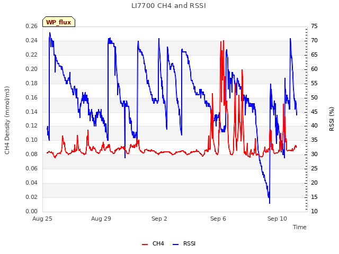Click the 30 RSSI axis value
Screen dimensions: 339x254
point(314,154)
